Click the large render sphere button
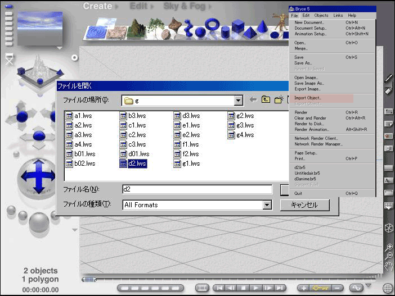The image size is (395, 296). (x=39, y=224)
